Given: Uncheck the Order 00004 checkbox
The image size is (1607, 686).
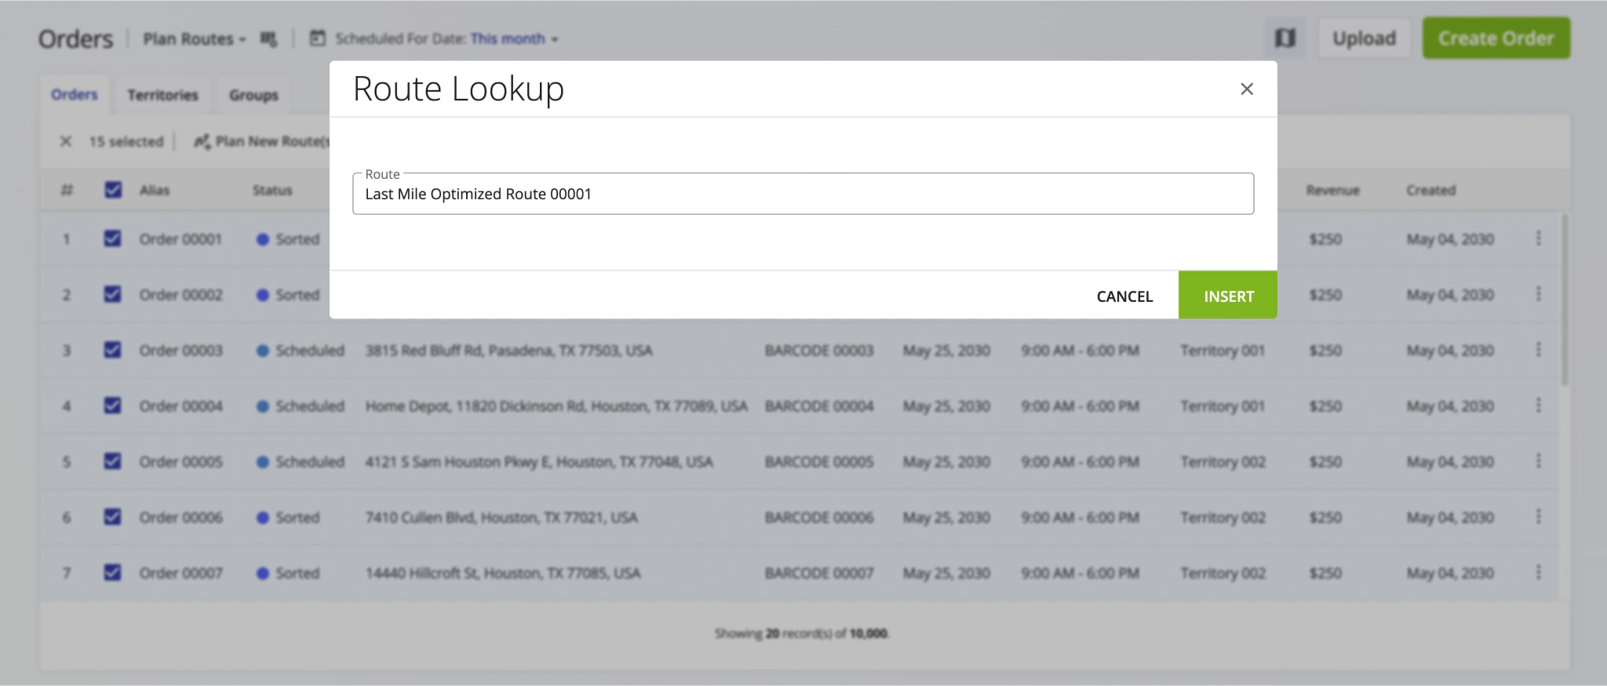Looking at the screenshot, I should (x=113, y=405).
